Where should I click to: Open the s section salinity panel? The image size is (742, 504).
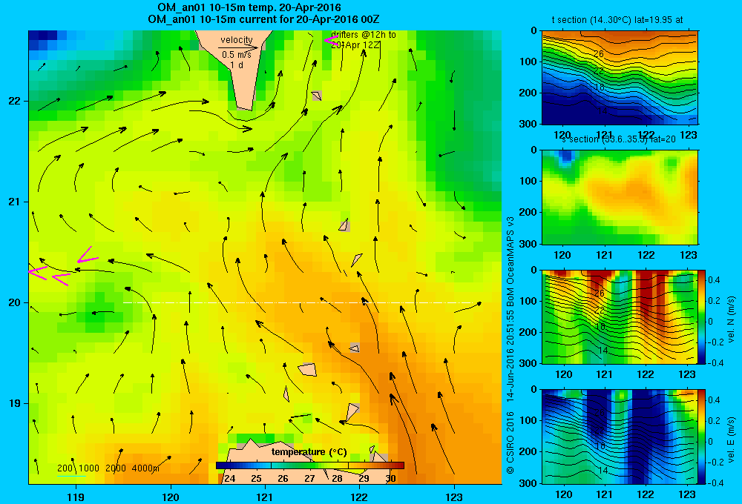click(x=620, y=197)
